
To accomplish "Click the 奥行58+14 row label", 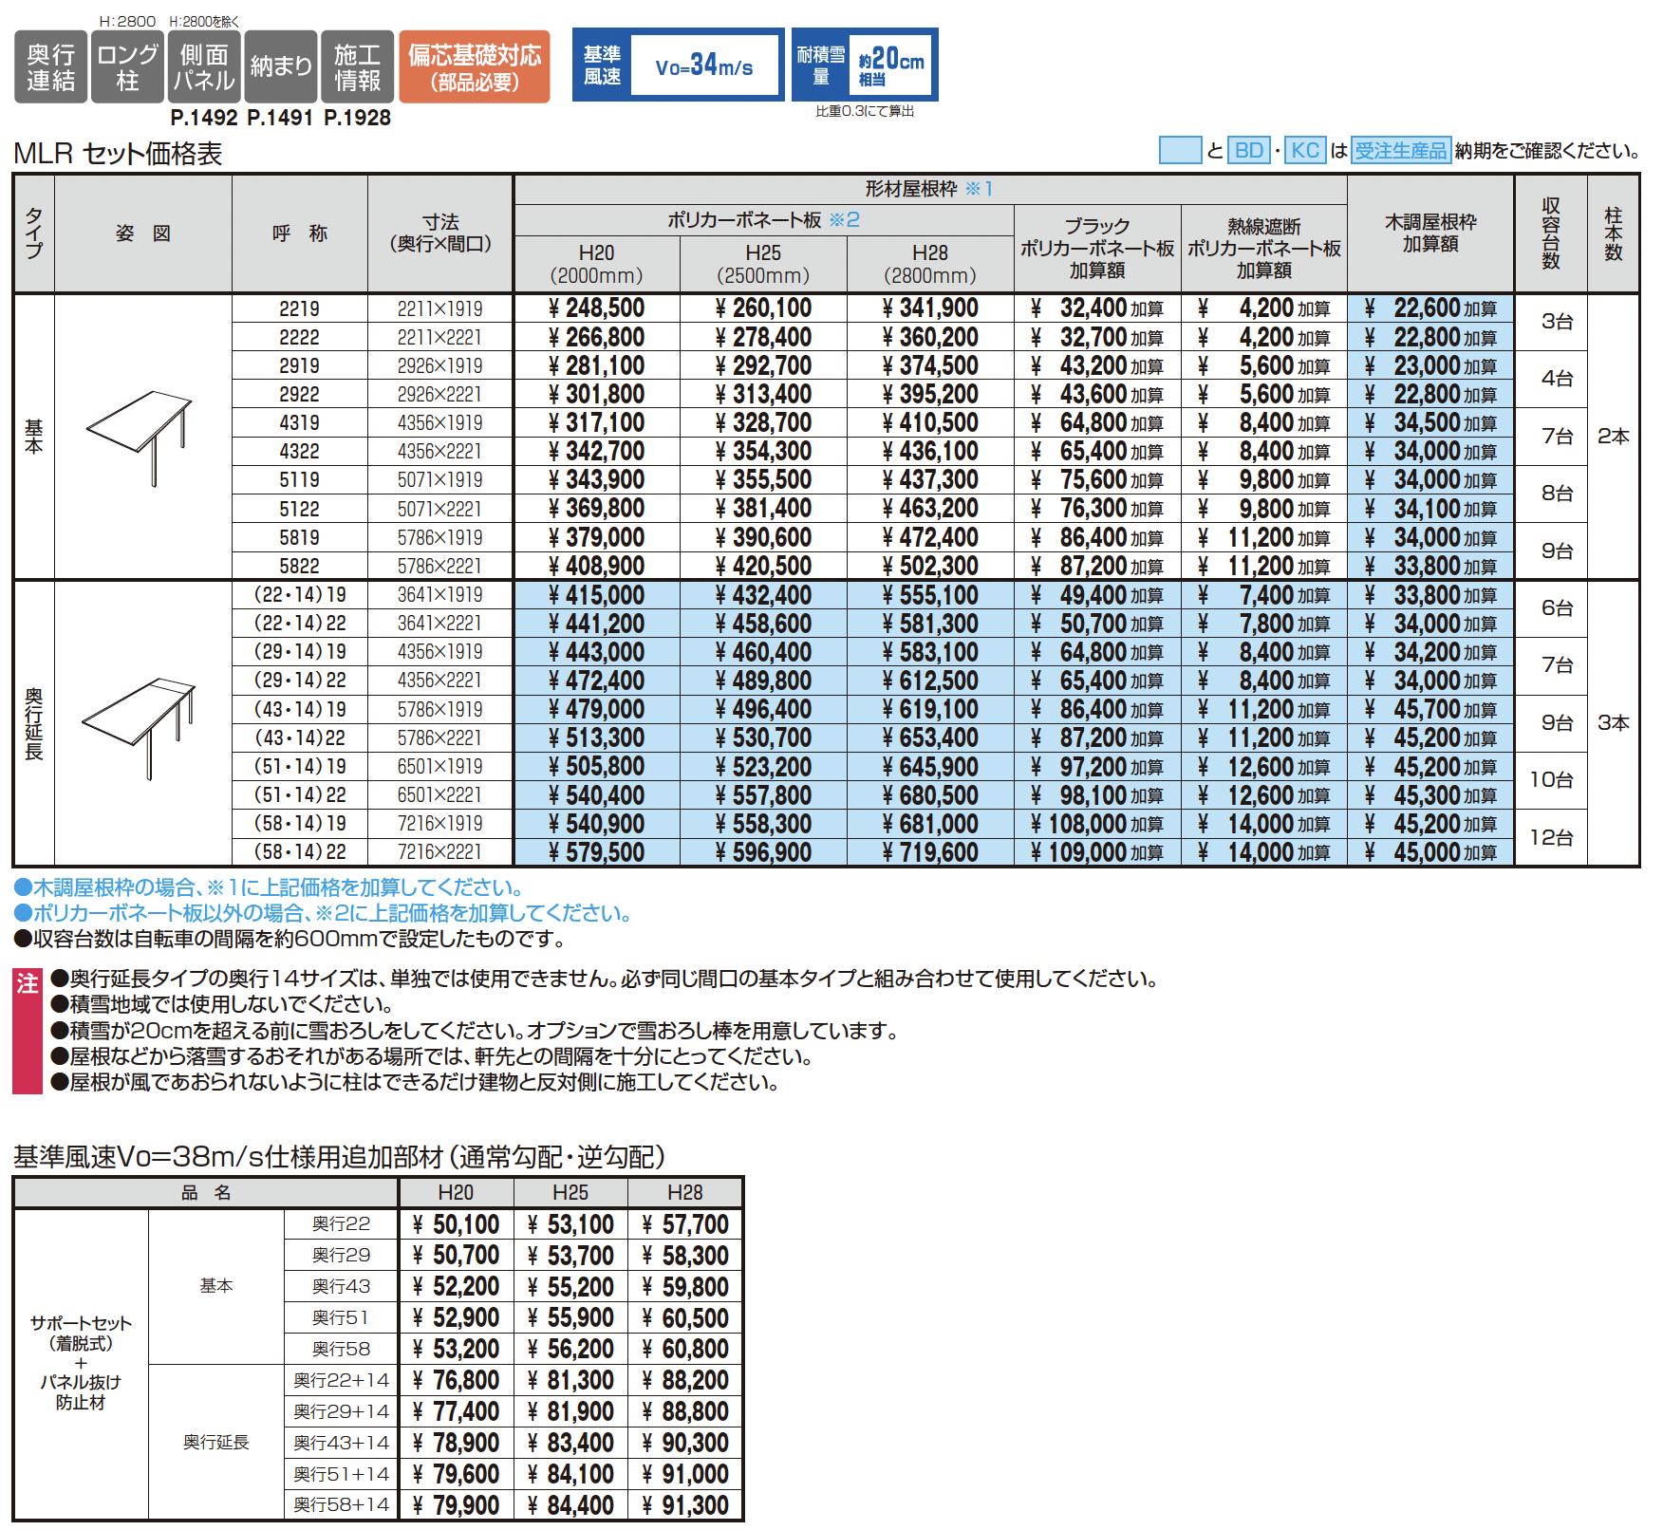I will point(341,1505).
